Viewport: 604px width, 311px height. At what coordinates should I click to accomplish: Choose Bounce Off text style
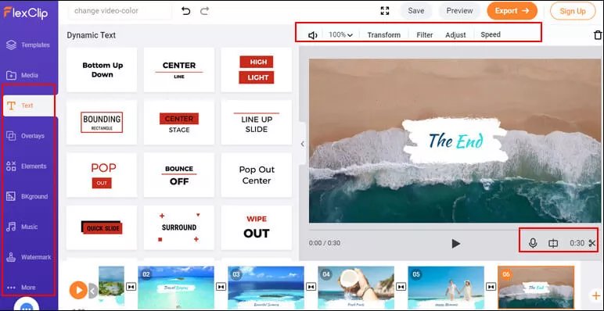(179, 175)
